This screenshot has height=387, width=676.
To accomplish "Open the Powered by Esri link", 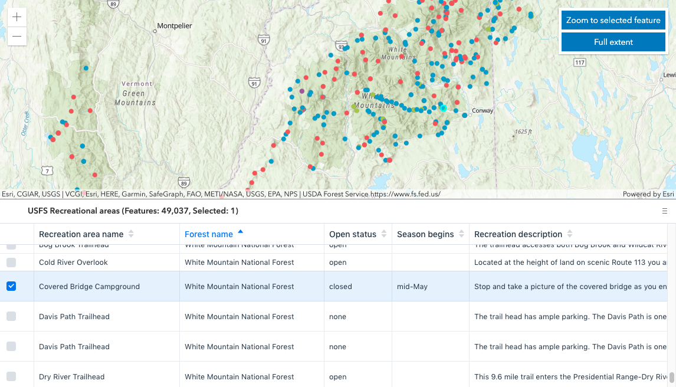I will 648,194.
